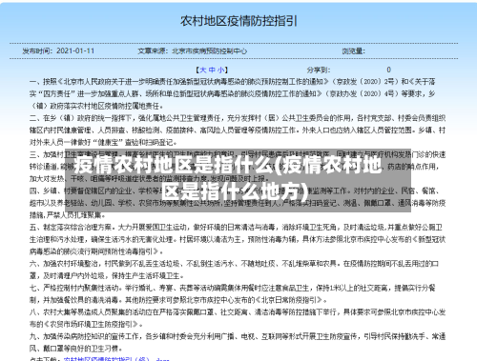Click the source 北京市疾病预防控制中心
Image resolution: width=477 pixels, height=361 pixels.
click(x=210, y=50)
